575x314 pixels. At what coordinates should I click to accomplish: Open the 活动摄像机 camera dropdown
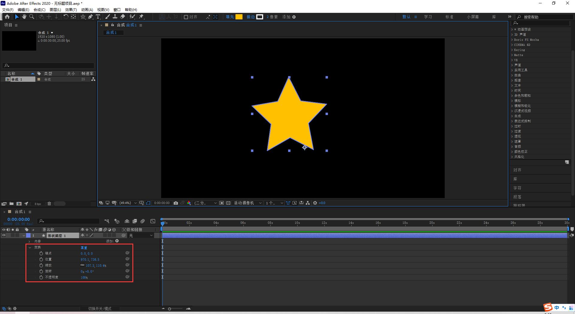point(248,203)
